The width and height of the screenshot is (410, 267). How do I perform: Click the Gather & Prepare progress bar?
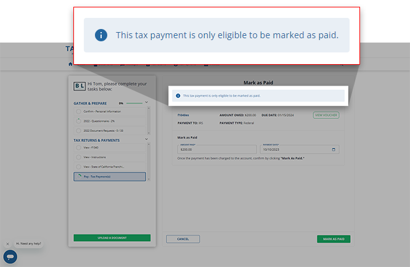pos(134,104)
